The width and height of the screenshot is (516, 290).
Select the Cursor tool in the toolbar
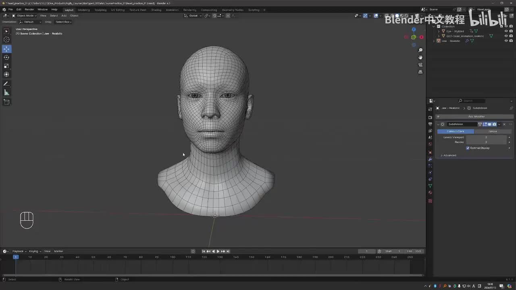click(x=6, y=39)
